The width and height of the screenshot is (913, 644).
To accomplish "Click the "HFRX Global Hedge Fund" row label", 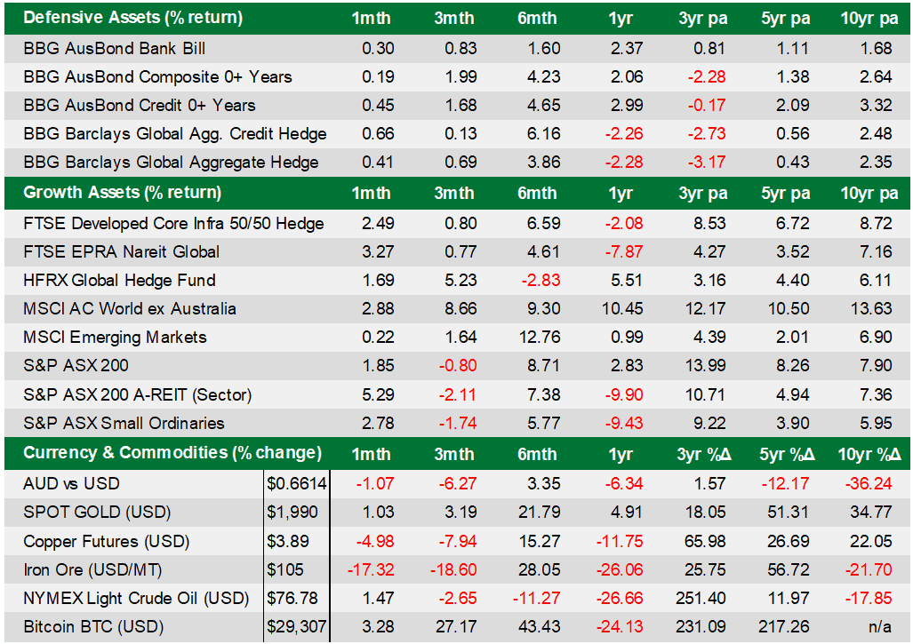I will click(119, 281).
